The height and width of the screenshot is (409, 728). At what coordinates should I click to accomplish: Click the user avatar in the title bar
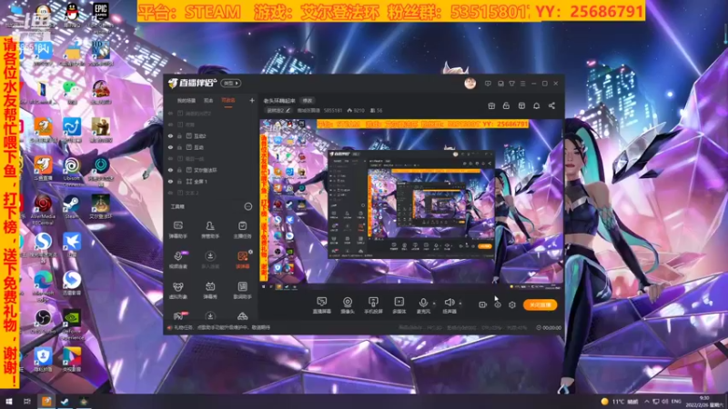pyautogui.click(x=470, y=84)
